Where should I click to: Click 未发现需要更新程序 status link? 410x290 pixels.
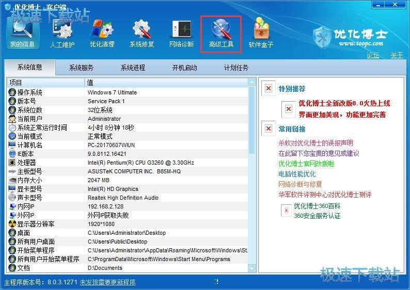[x=108, y=282]
